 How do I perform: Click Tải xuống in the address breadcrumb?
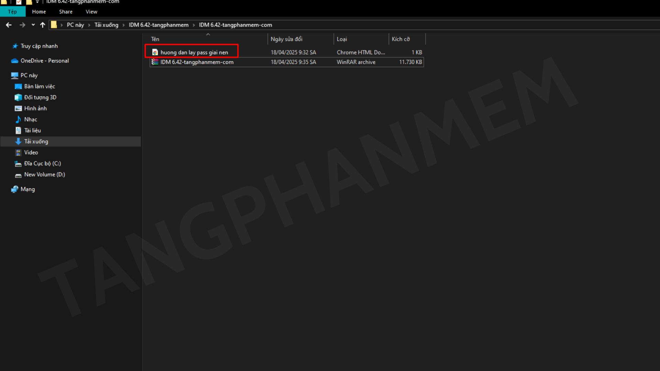tap(106, 25)
